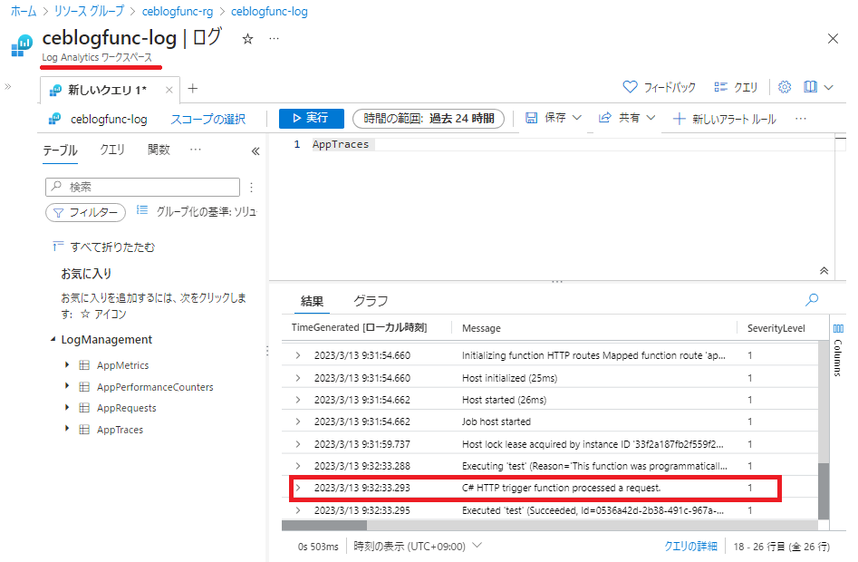Expand the AppMetrics table
The width and height of the screenshot is (858, 562).
pyautogui.click(x=67, y=364)
